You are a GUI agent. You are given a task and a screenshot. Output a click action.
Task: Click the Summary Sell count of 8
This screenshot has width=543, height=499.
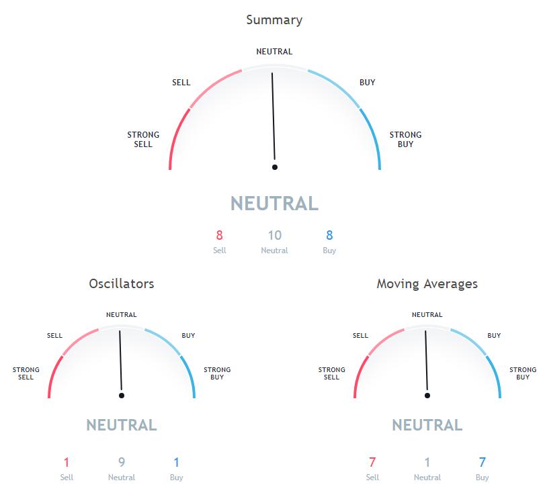click(219, 236)
